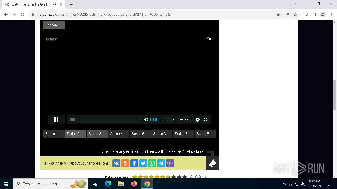Open Google Translate for this page
The image size is (337, 189).
click(x=279, y=14)
